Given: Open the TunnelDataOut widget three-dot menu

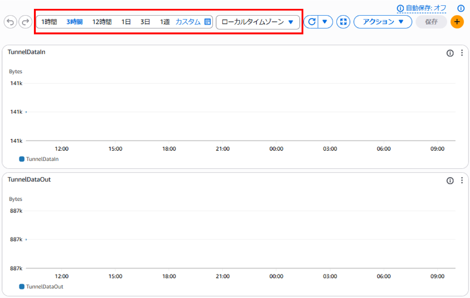Looking at the screenshot, I should click(x=462, y=180).
